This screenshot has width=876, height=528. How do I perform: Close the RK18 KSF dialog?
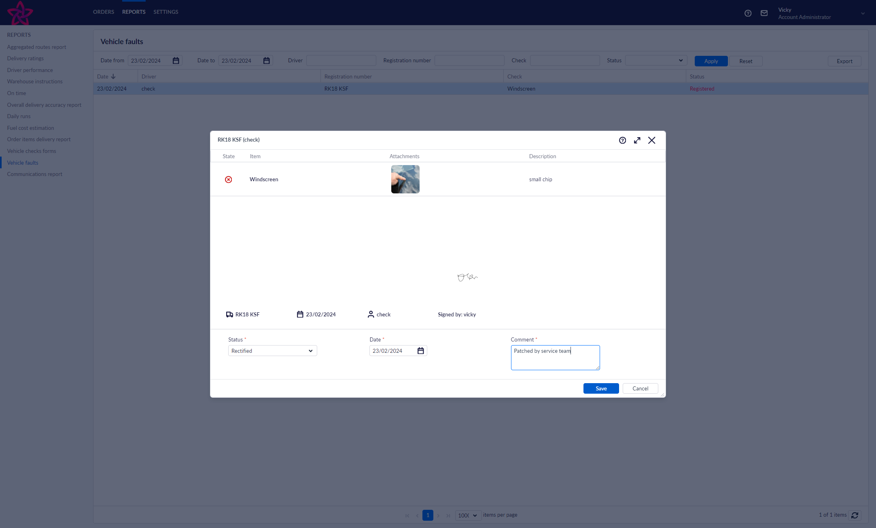652,140
